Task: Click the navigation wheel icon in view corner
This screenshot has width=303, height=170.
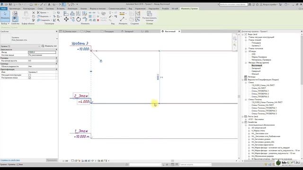Action: click(235, 39)
